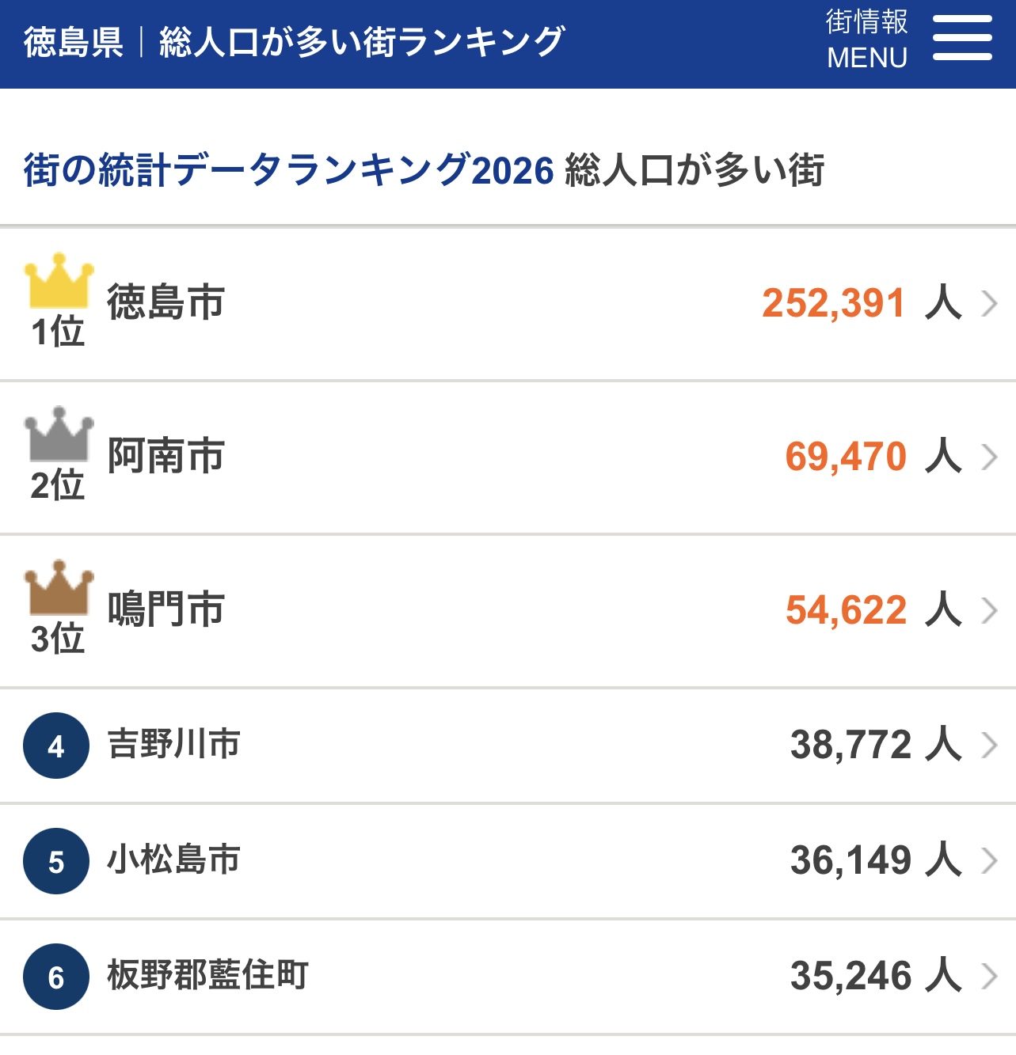Open the 街情報 MENU label
Viewport: 1016px width, 1055px height.
click(867, 40)
